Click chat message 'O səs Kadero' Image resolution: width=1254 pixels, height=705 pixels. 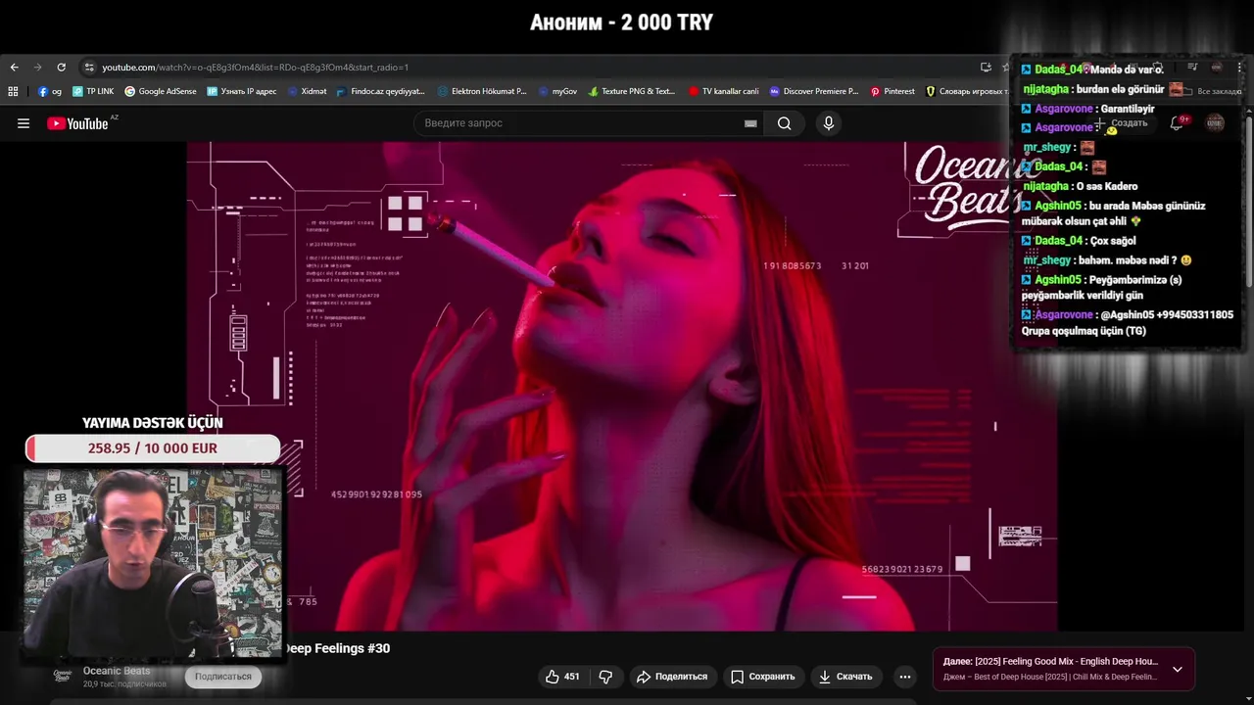pos(1106,186)
